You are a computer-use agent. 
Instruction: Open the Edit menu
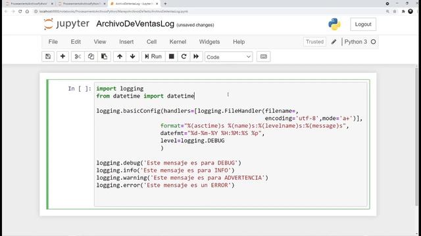(76, 42)
